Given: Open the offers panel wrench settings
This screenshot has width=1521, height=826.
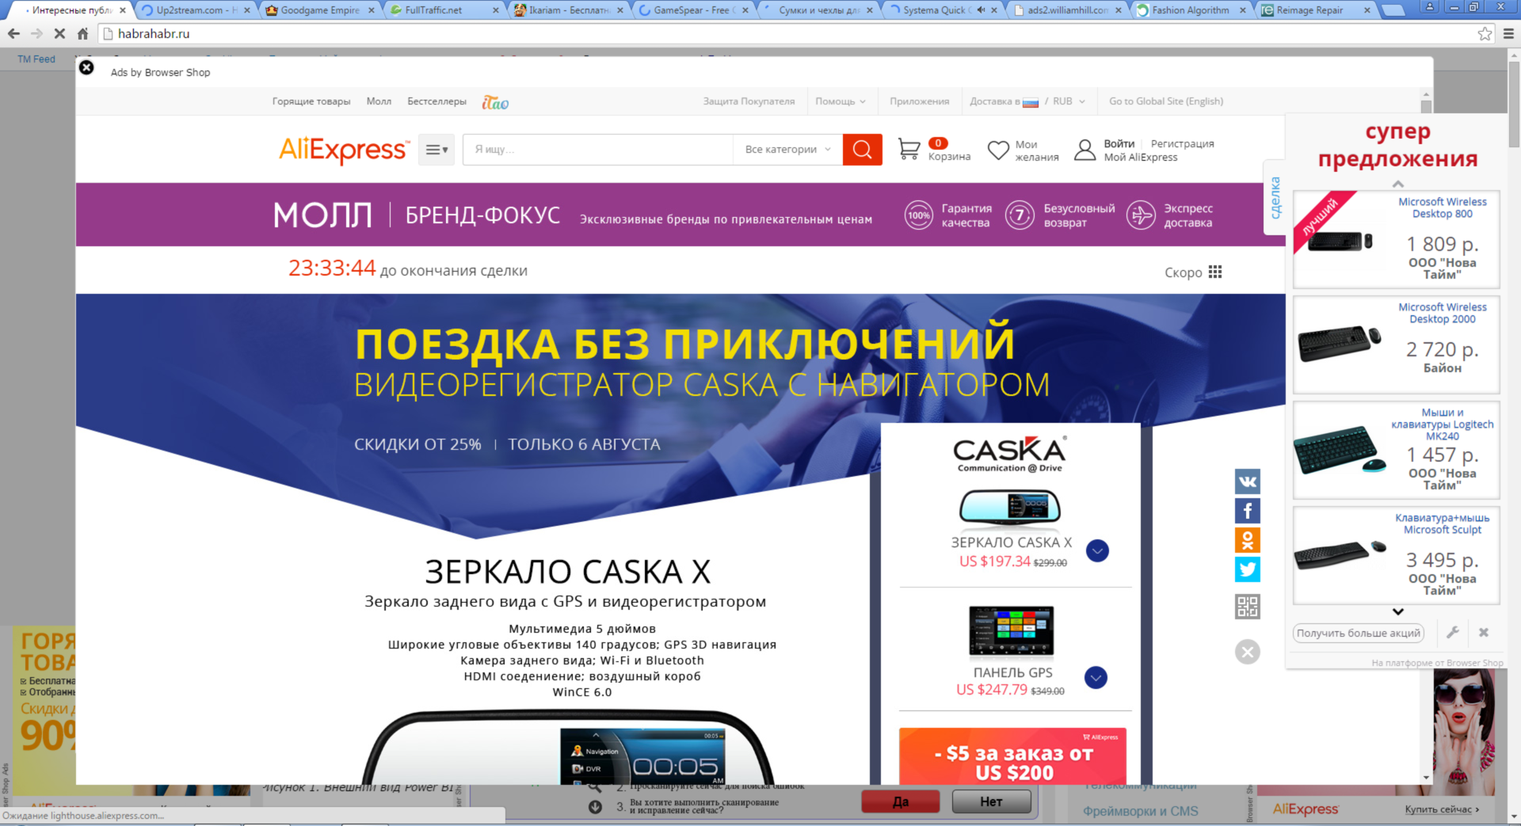Looking at the screenshot, I should [x=1453, y=633].
